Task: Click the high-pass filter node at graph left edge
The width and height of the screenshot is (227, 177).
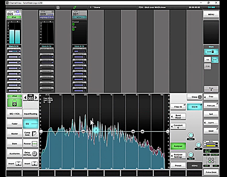Action: pos(41,132)
